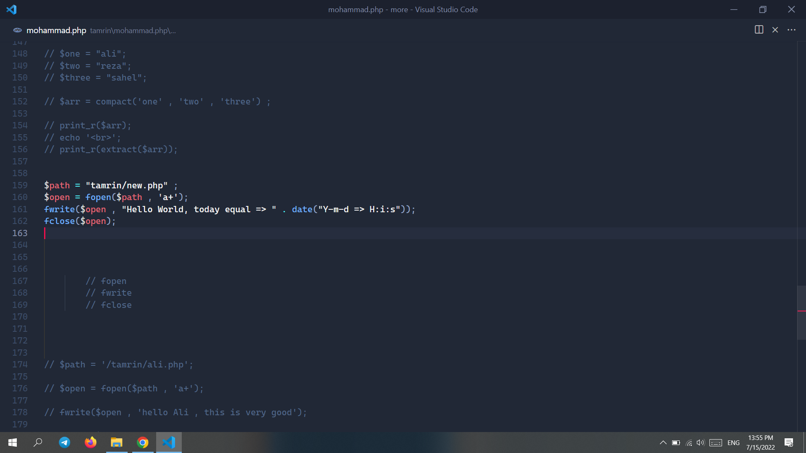Split the editor to the right

click(759, 30)
